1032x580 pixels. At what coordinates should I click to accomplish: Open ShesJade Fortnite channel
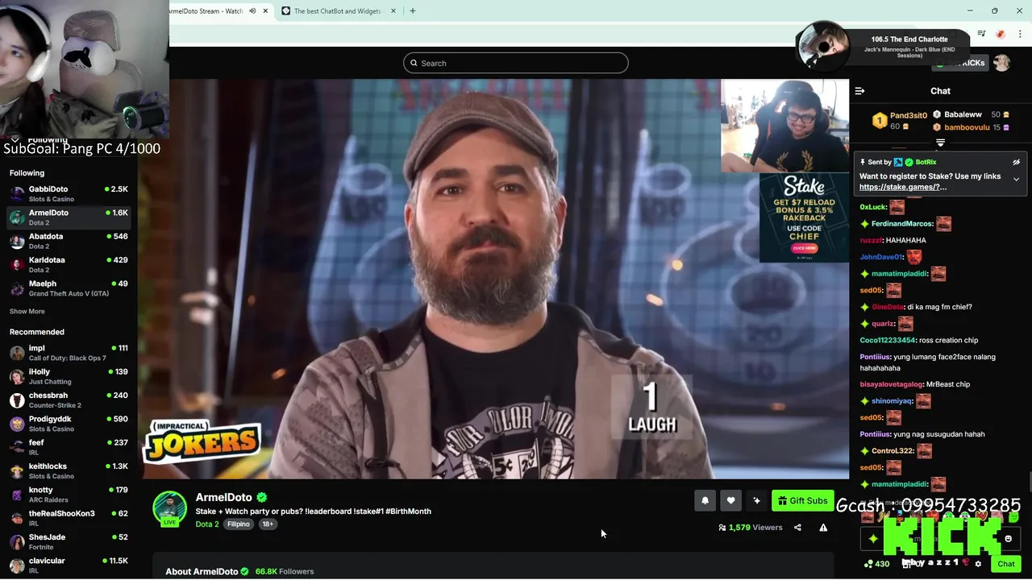coord(69,542)
